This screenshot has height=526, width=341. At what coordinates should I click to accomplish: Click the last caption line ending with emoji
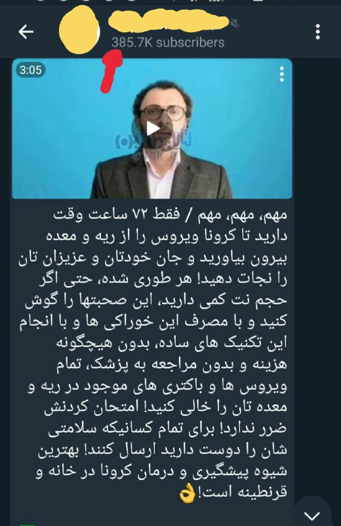pyautogui.click(x=233, y=494)
